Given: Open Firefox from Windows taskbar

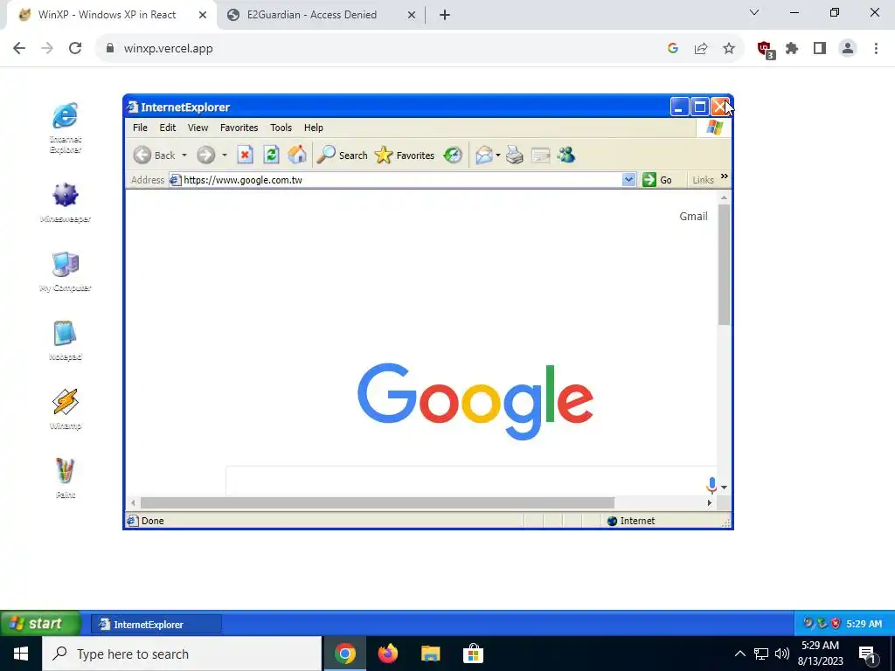Looking at the screenshot, I should coord(387,654).
